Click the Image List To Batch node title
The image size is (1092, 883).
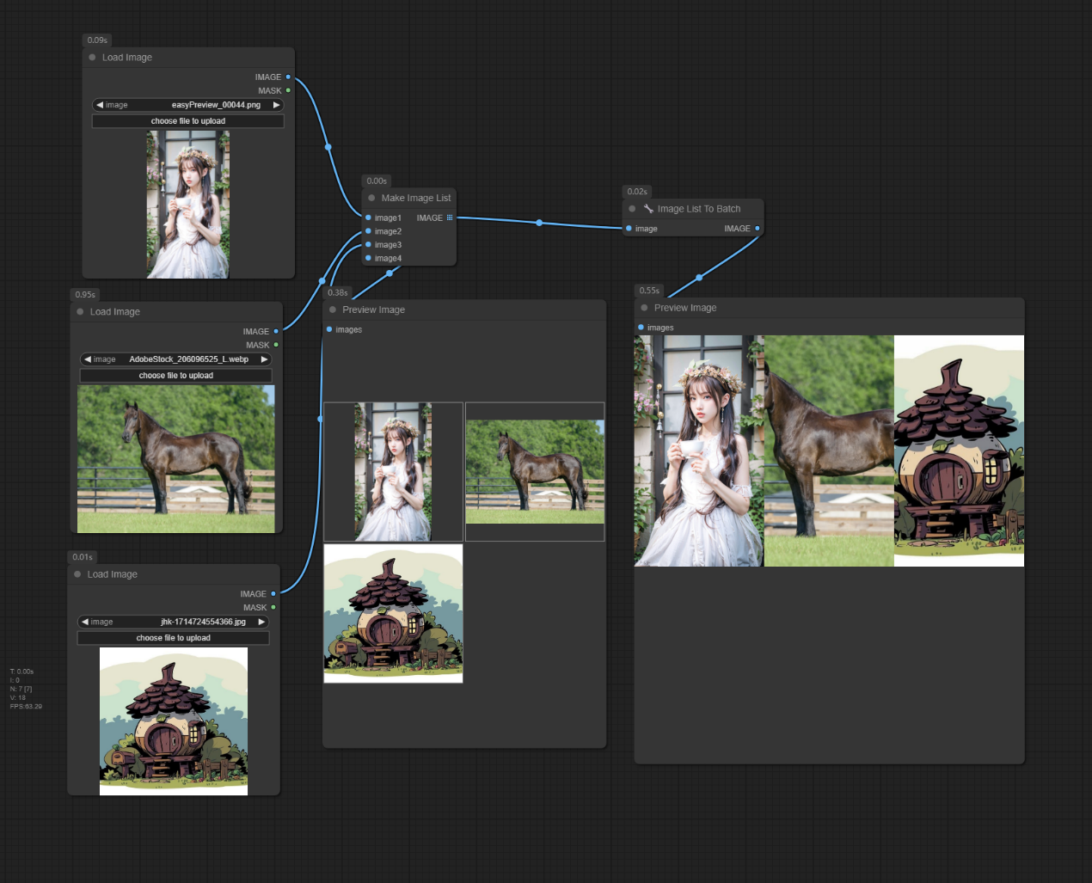[698, 209]
